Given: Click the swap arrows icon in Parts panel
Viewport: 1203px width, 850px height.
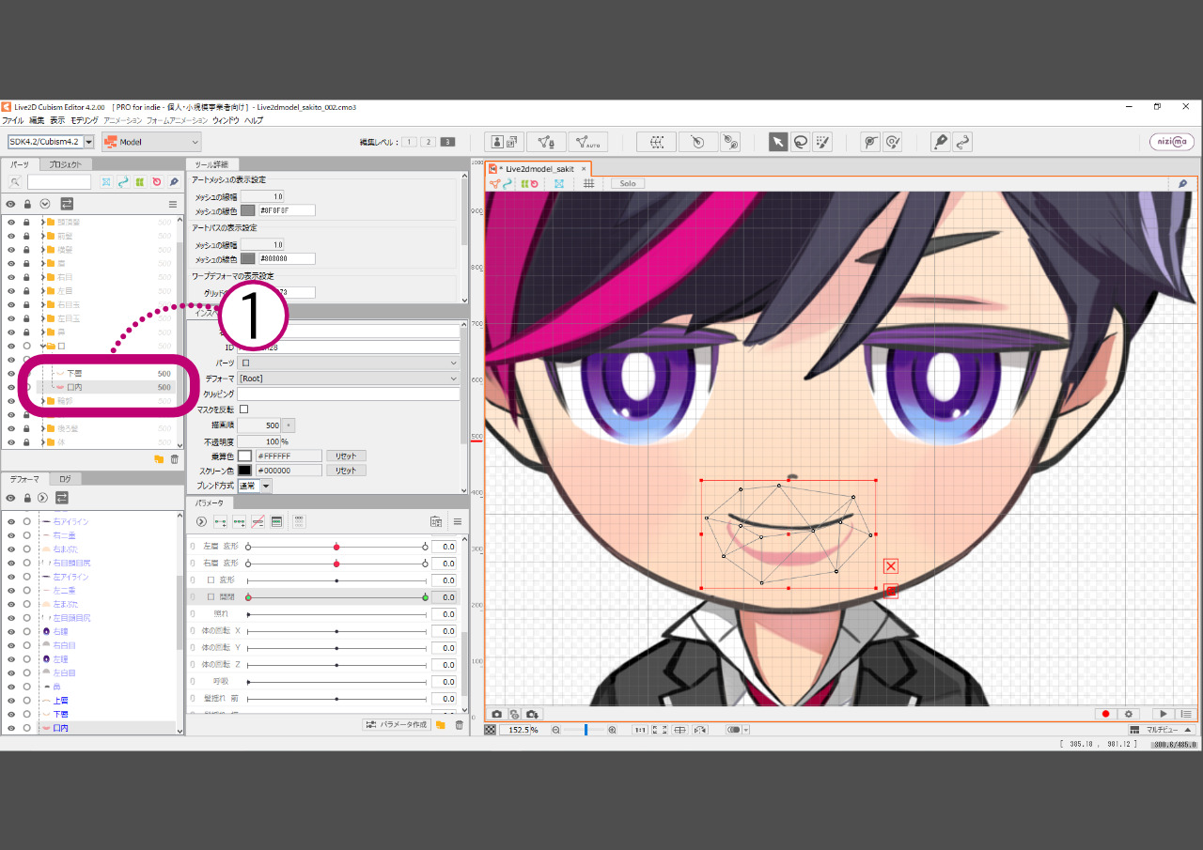Looking at the screenshot, I should [x=67, y=204].
